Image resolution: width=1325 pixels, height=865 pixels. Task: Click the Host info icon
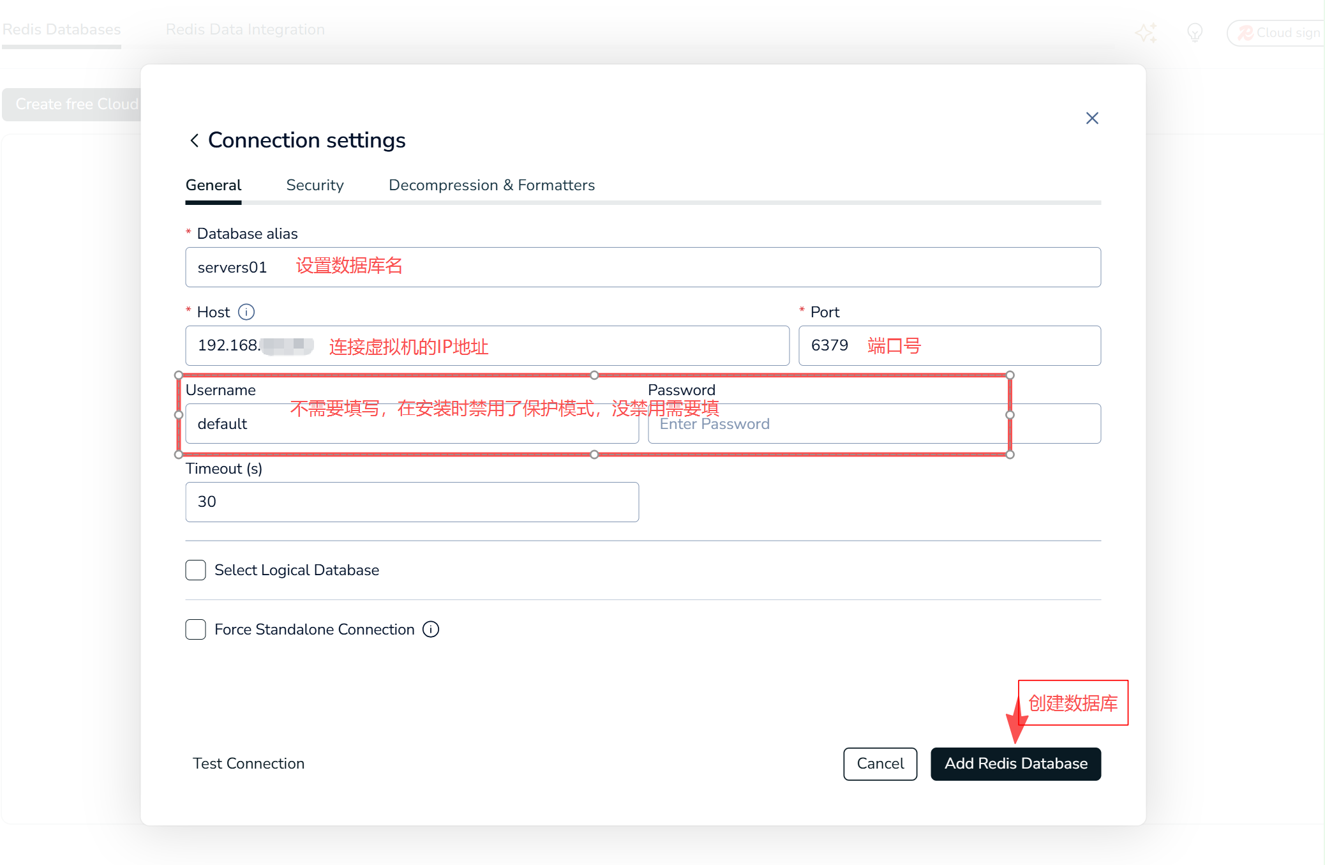(246, 312)
